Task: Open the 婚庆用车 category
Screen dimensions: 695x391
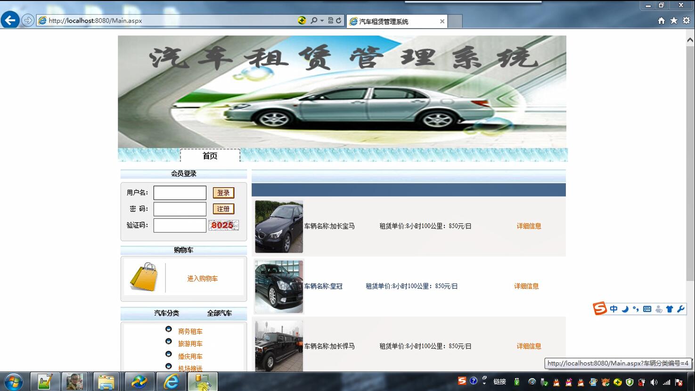Action: click(x=190, y=357)
